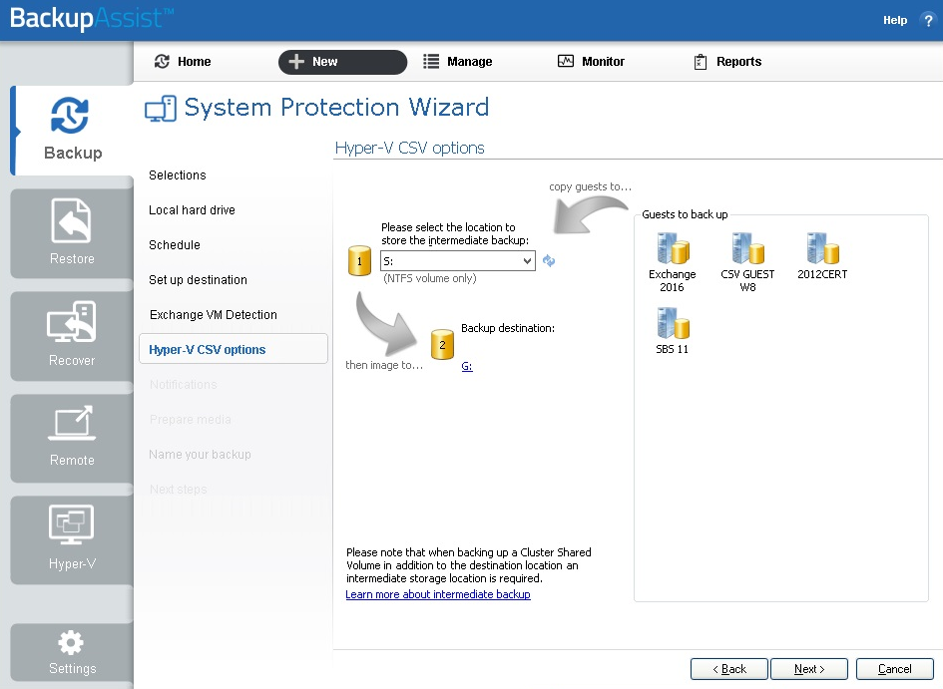Open the Recover sidebar section

coord(72,335)
